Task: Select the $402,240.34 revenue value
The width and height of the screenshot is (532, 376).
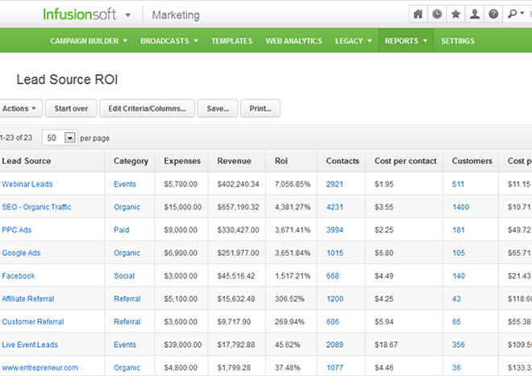Action: pyautogui.click(x=238, y=184)
